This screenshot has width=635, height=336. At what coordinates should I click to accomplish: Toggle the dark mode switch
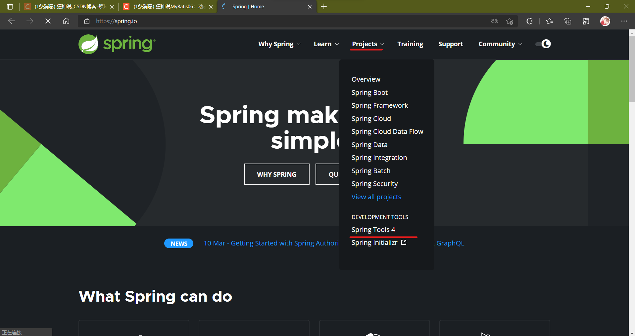coord(543,44)
